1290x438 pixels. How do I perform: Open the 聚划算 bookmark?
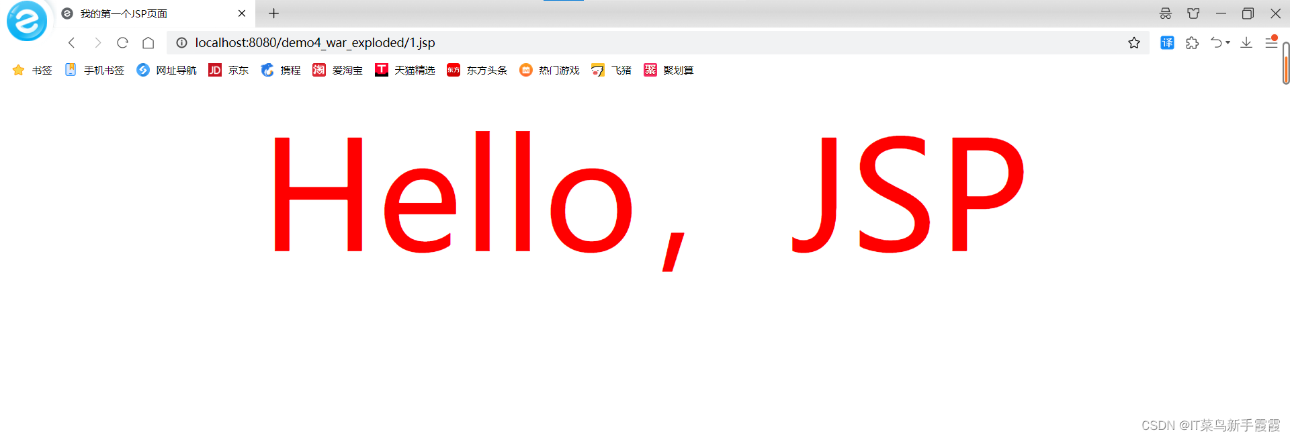pos(669,70)
